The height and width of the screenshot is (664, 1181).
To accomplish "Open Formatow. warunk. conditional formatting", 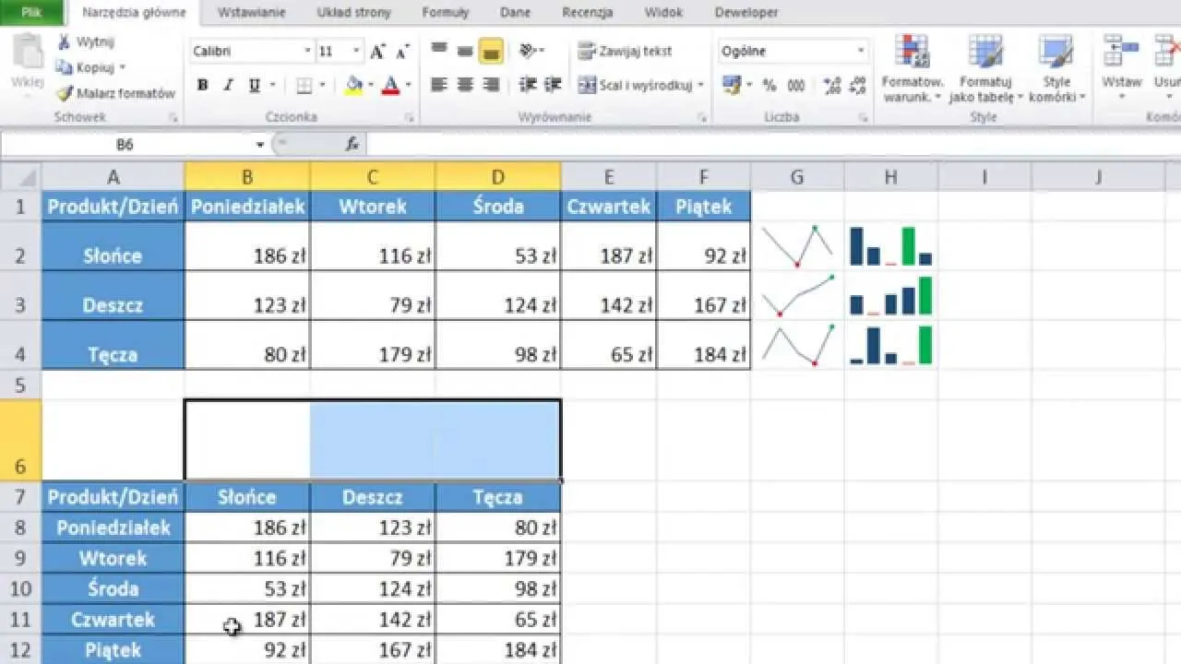I will (912, 68).
